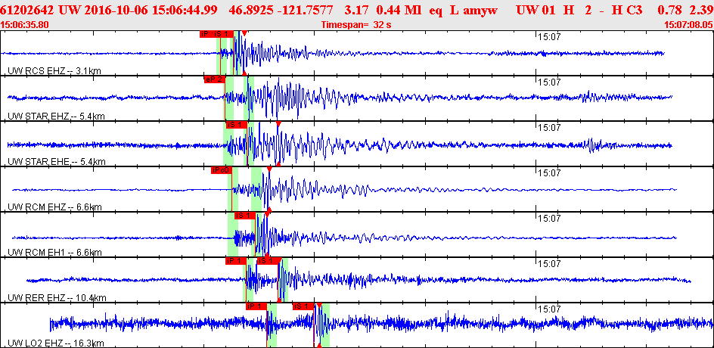Select the iP 1 pick flag on LO2 EHZ
Viewport: 714px width, 348px height.
(x=256, y=306)
